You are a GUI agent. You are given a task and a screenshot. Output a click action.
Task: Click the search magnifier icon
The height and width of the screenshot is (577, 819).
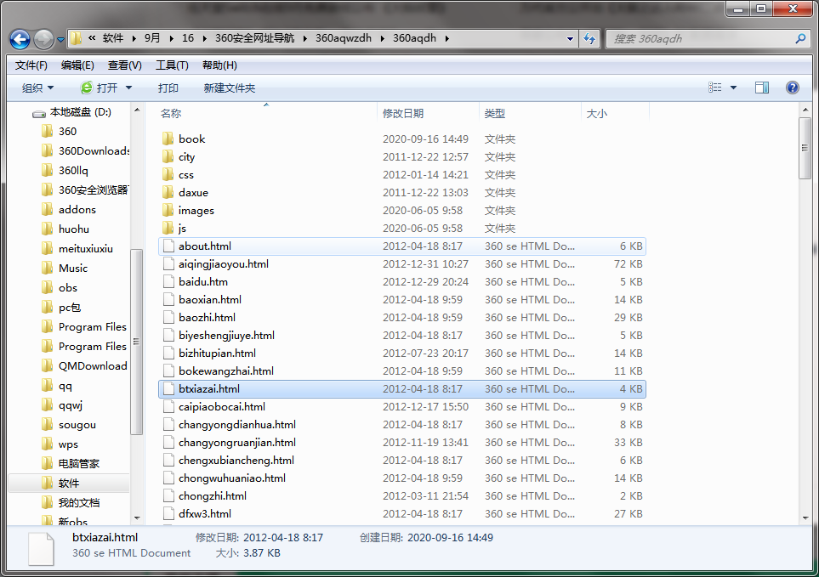tap(800, 38)
